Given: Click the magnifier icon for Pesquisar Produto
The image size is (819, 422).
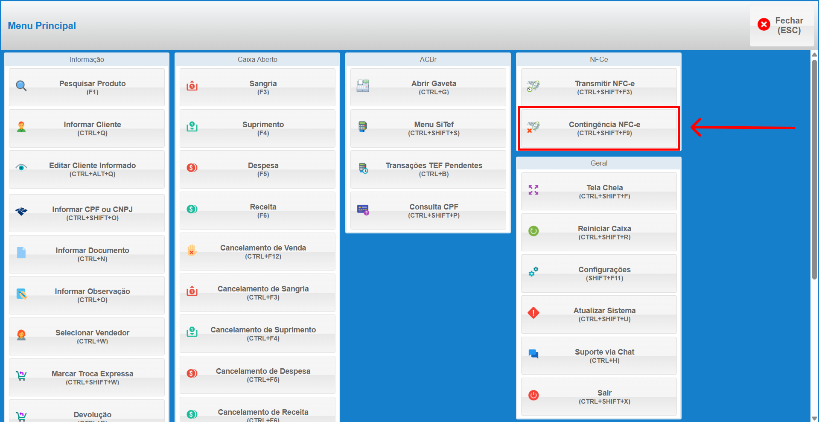Looking at the screenshot, I should [21, 86].
